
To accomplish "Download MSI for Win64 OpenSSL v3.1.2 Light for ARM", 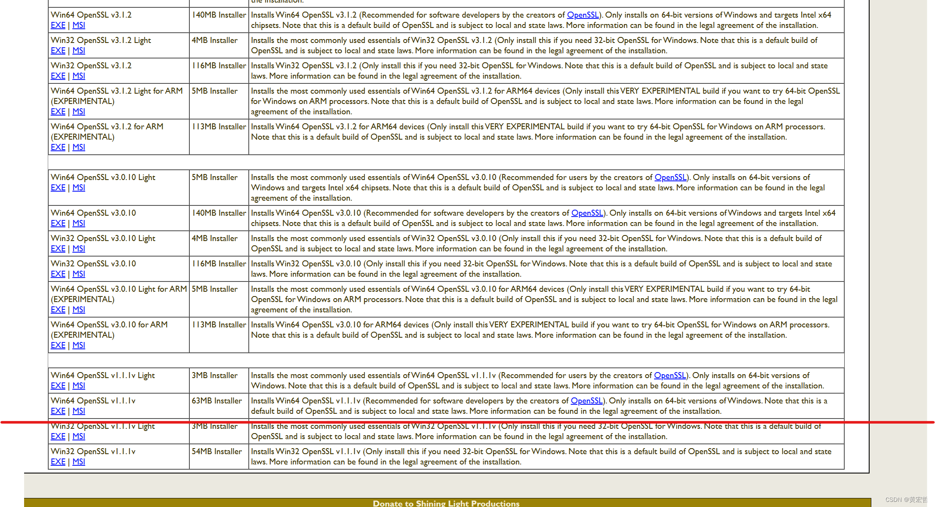I will [x=79, y=112].
